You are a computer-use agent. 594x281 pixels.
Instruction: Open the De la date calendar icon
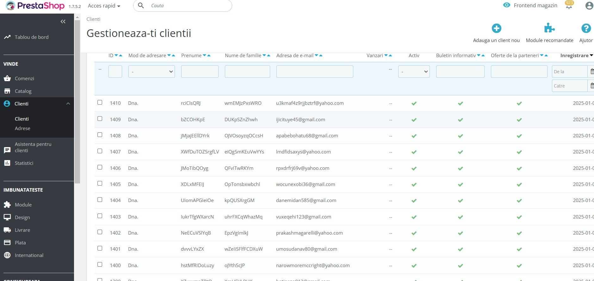tap(591, 72)
